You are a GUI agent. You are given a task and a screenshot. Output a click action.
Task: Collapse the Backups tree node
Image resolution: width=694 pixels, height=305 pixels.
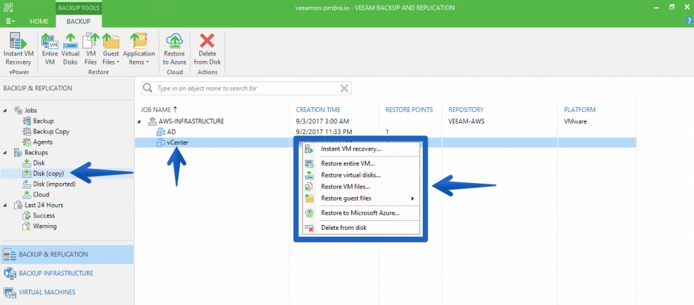5,152
